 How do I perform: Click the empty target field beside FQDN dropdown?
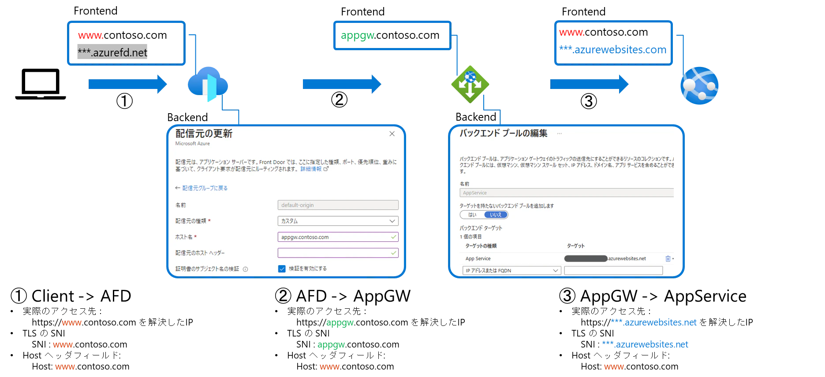tap(613, 270)
